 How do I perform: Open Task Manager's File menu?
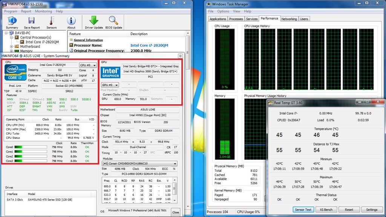click(x=211, y=11)
